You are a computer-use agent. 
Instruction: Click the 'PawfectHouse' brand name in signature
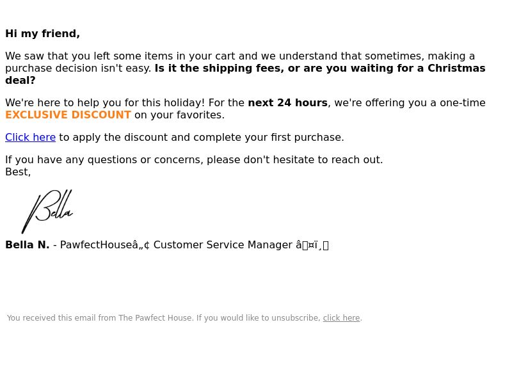click(96, 245)
